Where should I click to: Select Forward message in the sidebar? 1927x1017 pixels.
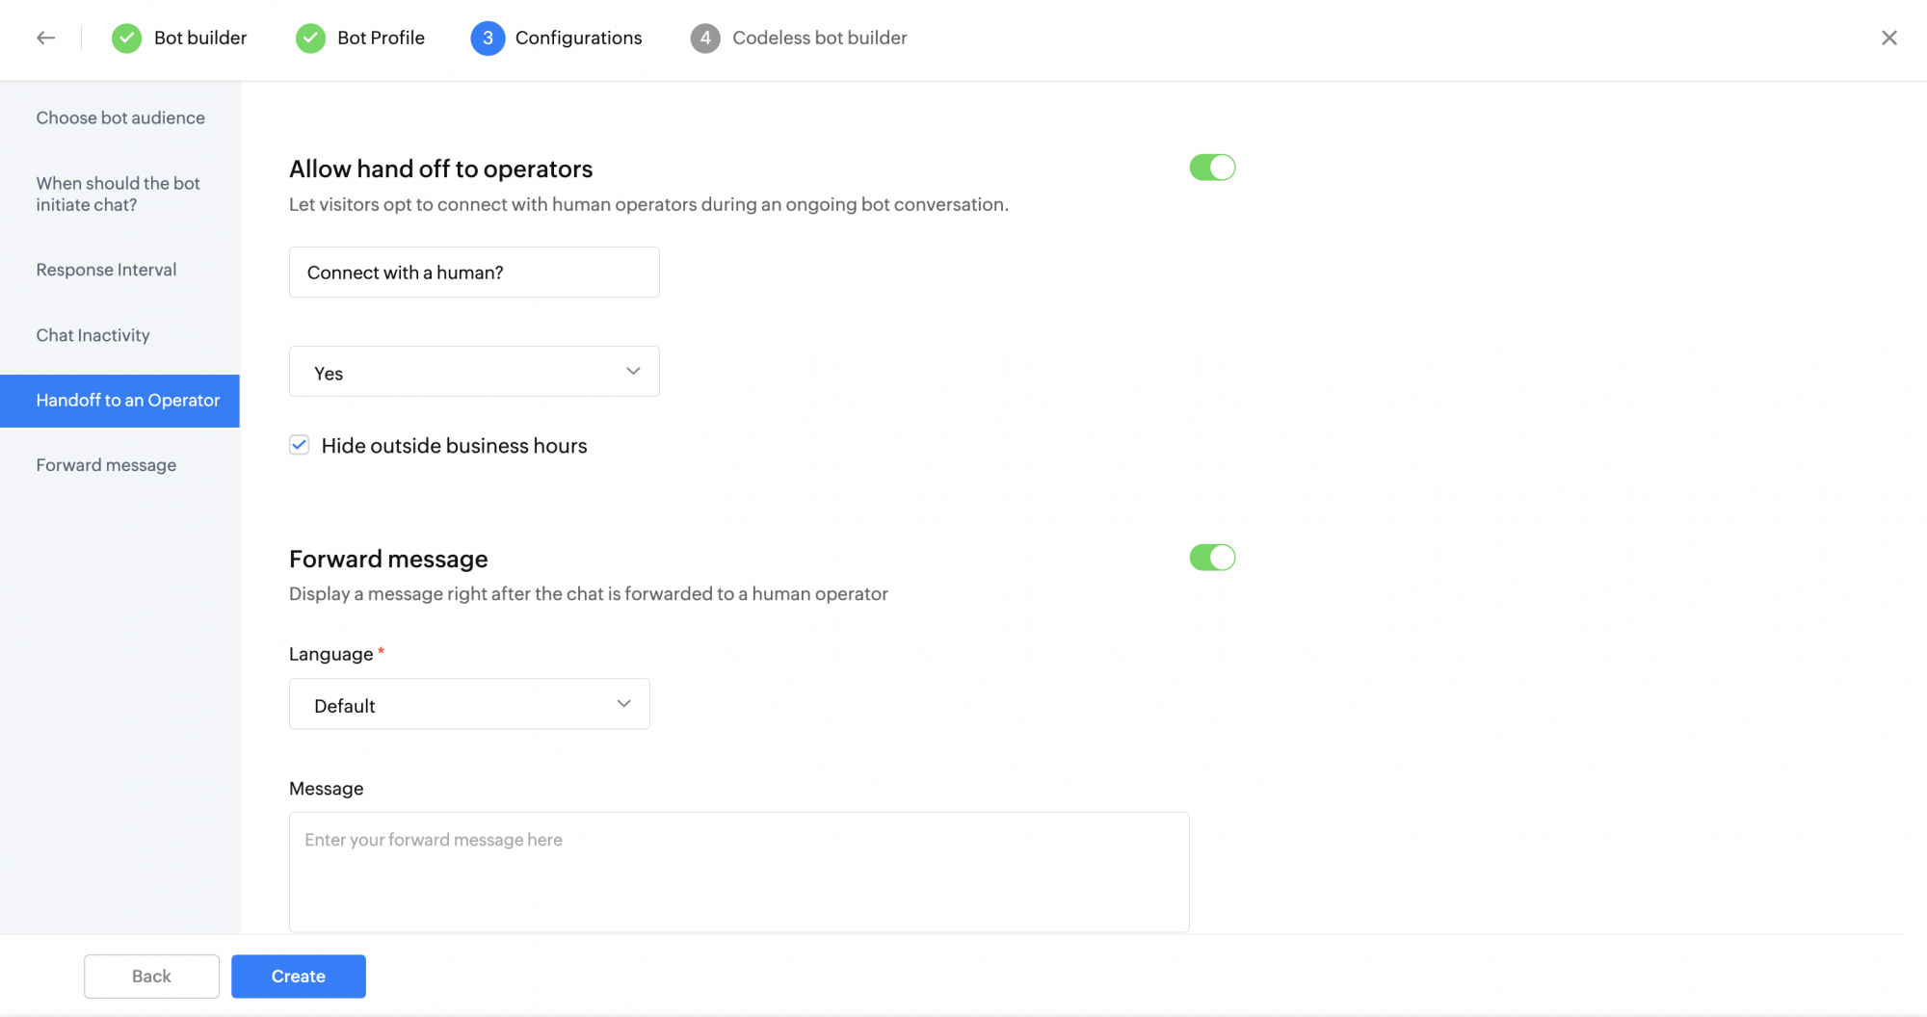tap(106, 465)
